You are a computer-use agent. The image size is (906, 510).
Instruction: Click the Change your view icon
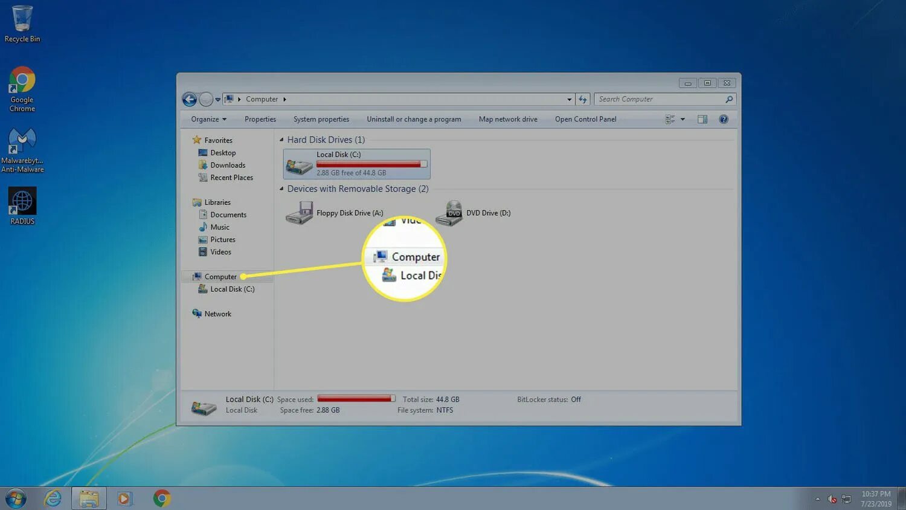click(x=670, y=119)
